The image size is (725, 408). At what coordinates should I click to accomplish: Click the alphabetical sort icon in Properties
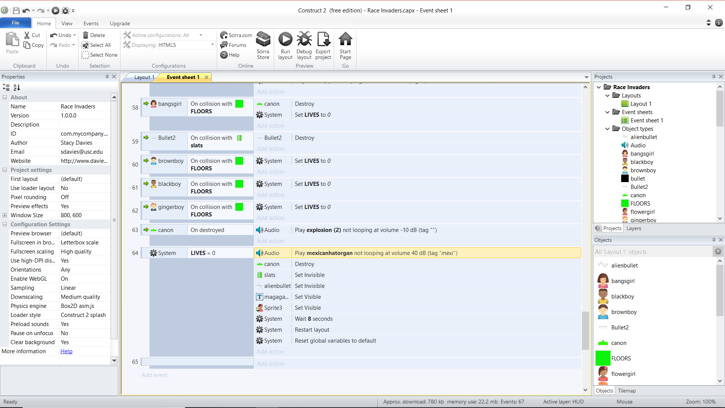click(17, 87)
